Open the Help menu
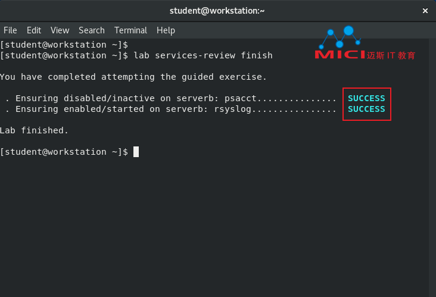The image size is (436, 297). pos(166,30)
